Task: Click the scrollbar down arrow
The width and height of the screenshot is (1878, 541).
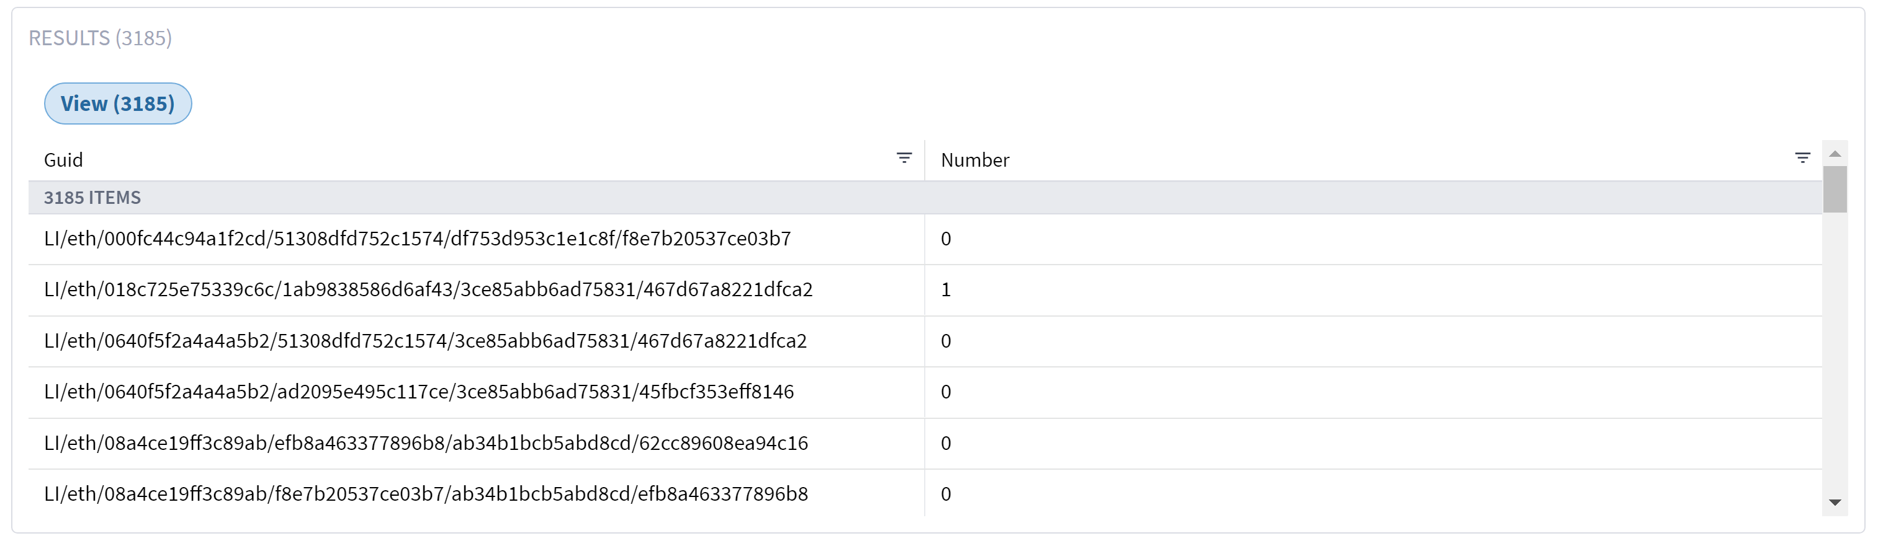Action: [1835, 503]
